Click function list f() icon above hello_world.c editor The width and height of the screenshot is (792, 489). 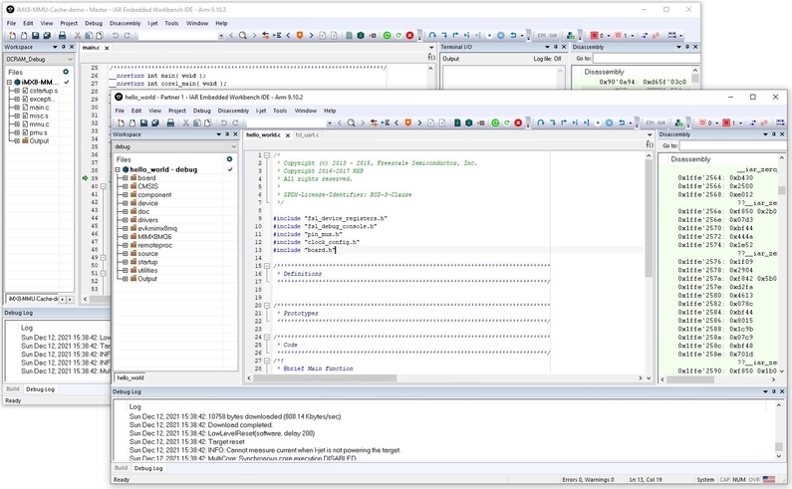[650, 144]
